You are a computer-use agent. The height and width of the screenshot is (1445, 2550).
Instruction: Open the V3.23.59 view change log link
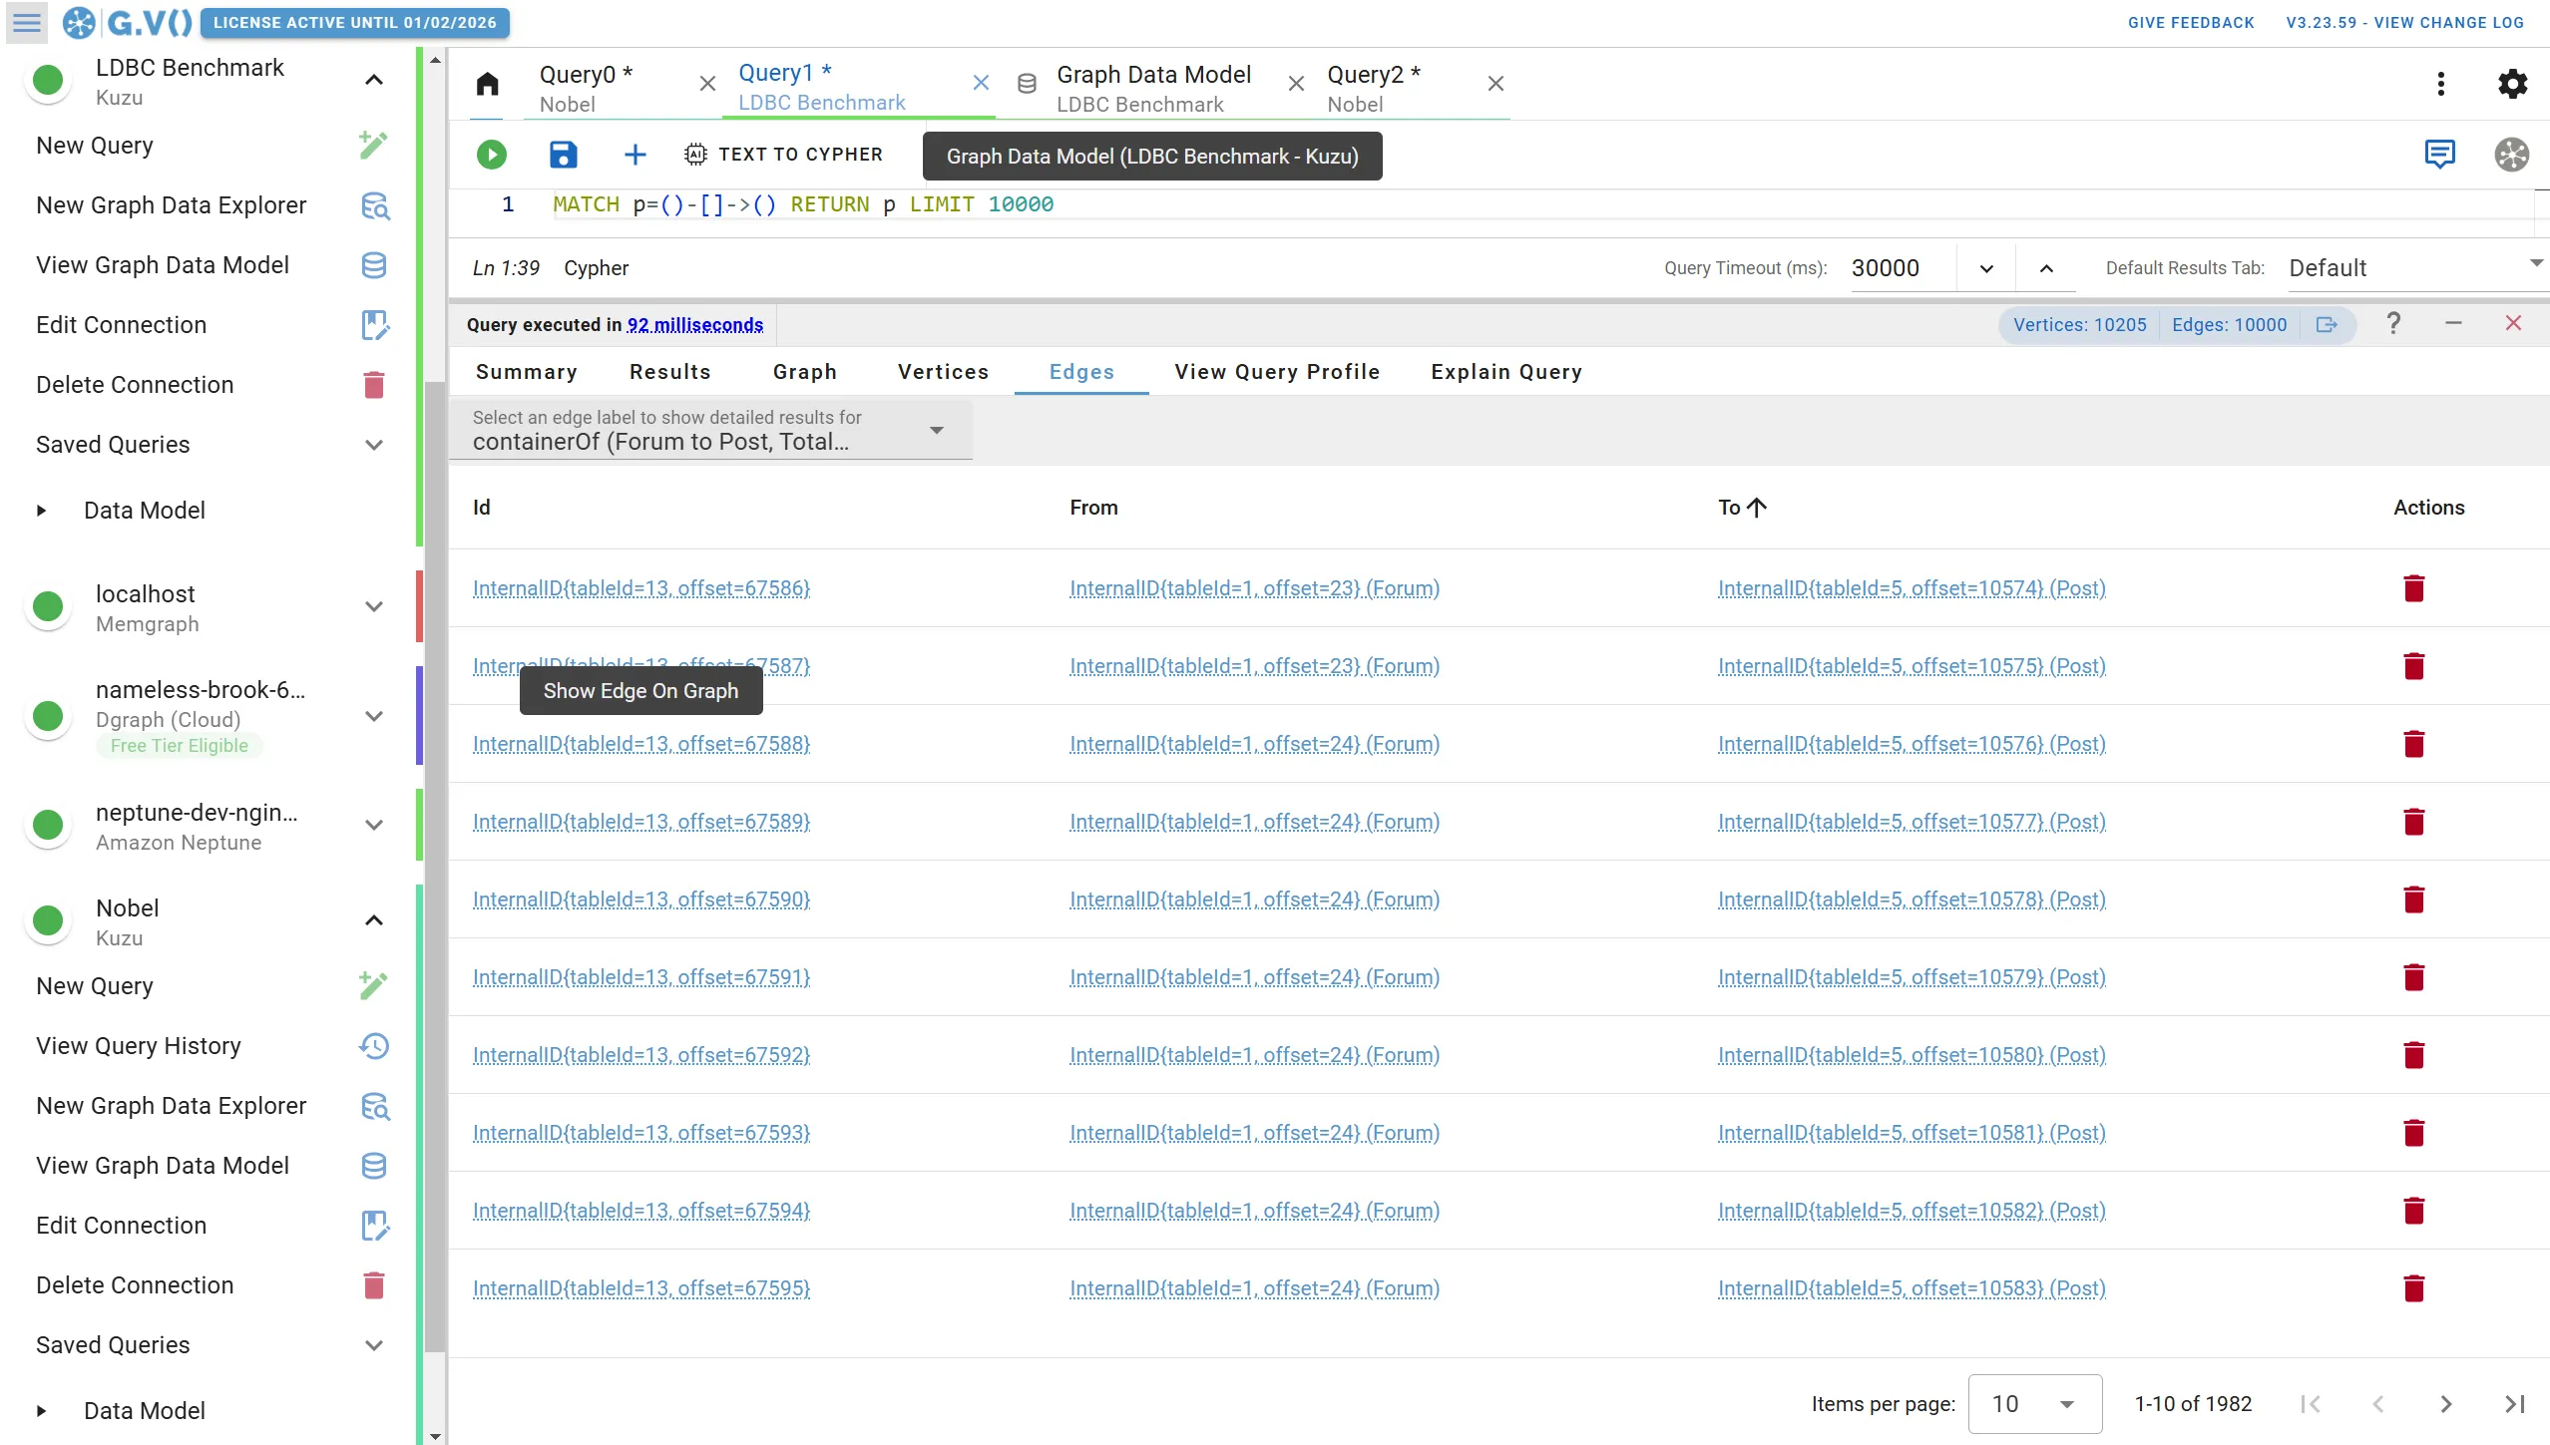tap(2404, 22)
